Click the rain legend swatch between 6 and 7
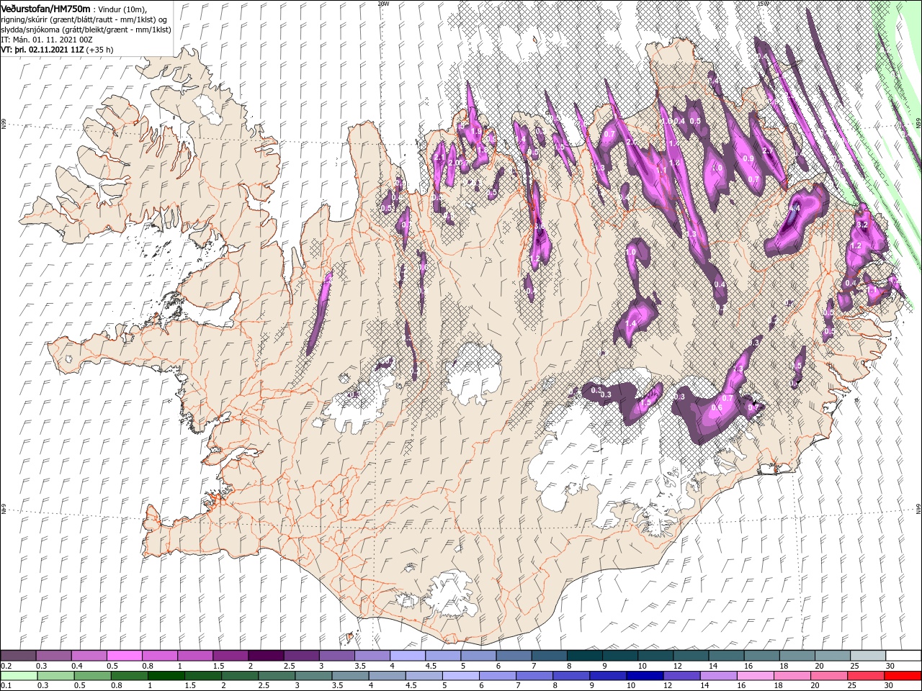The width and height of the screenshot is (922, 691). pos(496,676)
